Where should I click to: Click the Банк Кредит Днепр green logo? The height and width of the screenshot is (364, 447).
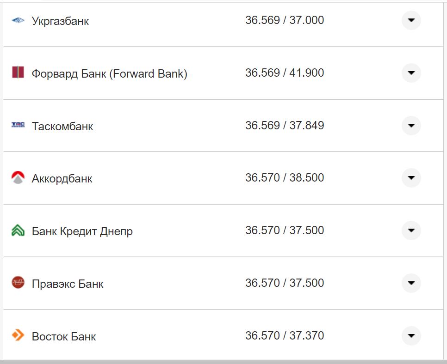(18, 230)
